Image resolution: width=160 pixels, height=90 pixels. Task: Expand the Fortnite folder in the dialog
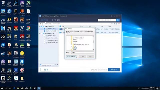tap(70, 49)
